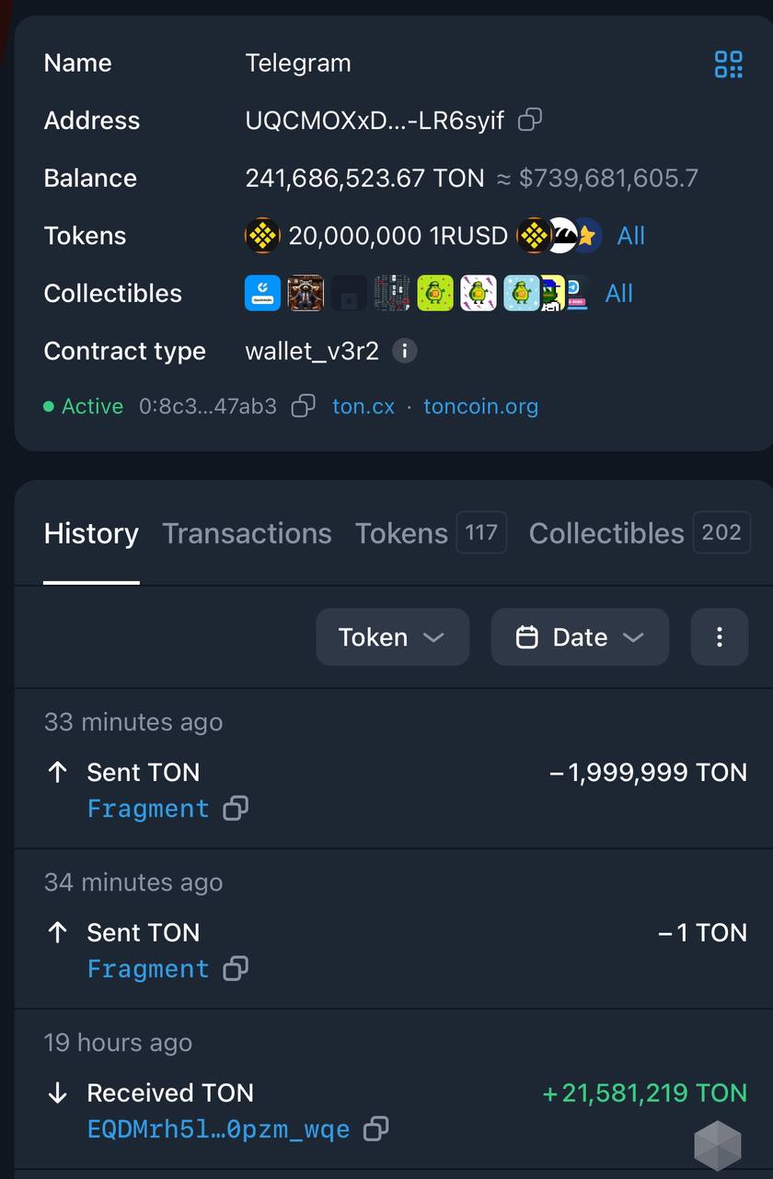The height and width of the screenshot is (1179, 773).
Task: Copy the raw address 0:8c3...47ab3
Action: [303, 406]
